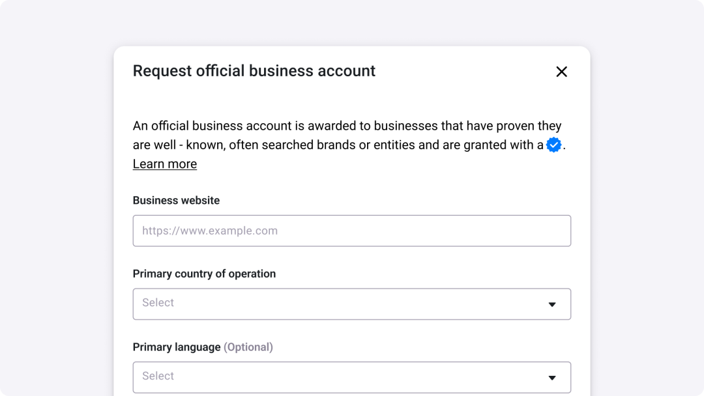Click the Select placeholder in the language dropdown
Screen dimensions: 704x396
(158, 376)
